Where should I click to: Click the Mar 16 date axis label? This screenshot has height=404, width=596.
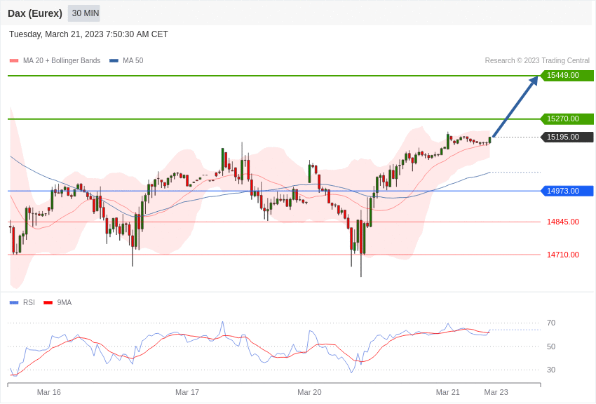coord(48,392)
